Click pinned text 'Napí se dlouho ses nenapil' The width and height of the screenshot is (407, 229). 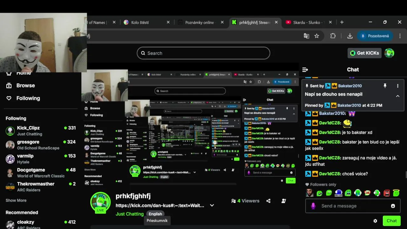coord(334,94)
